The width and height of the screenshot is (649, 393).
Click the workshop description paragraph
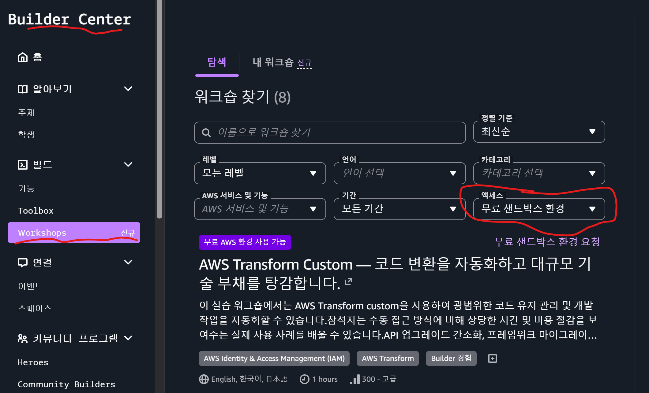(x=398, y=320)
